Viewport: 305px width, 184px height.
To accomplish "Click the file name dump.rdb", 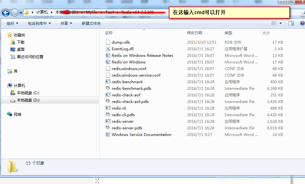I will pos(121,42).
